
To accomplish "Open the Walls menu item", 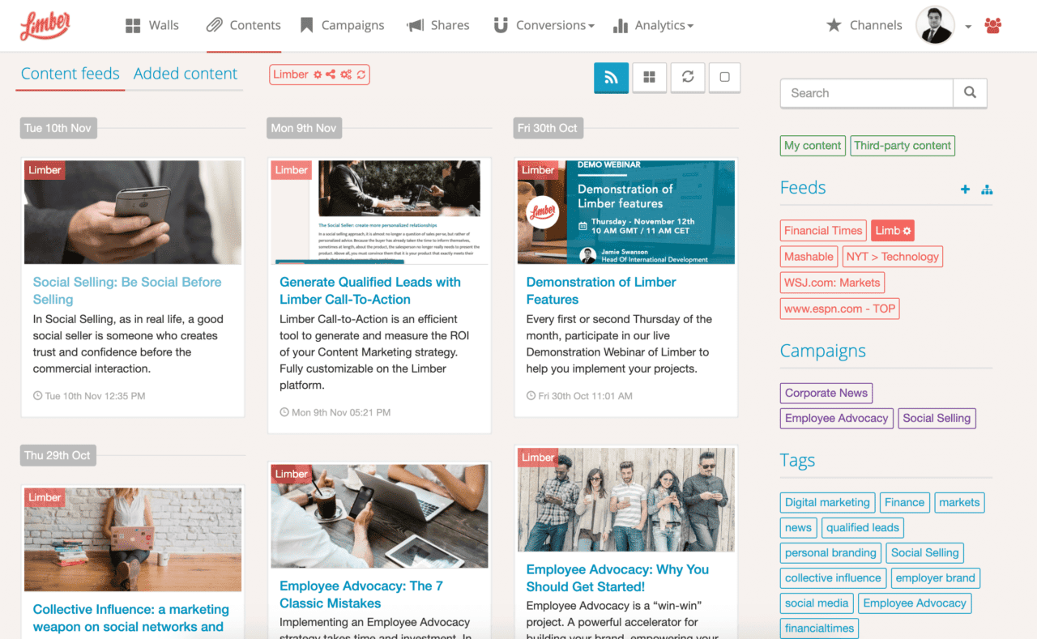I will tap(152, 25).
